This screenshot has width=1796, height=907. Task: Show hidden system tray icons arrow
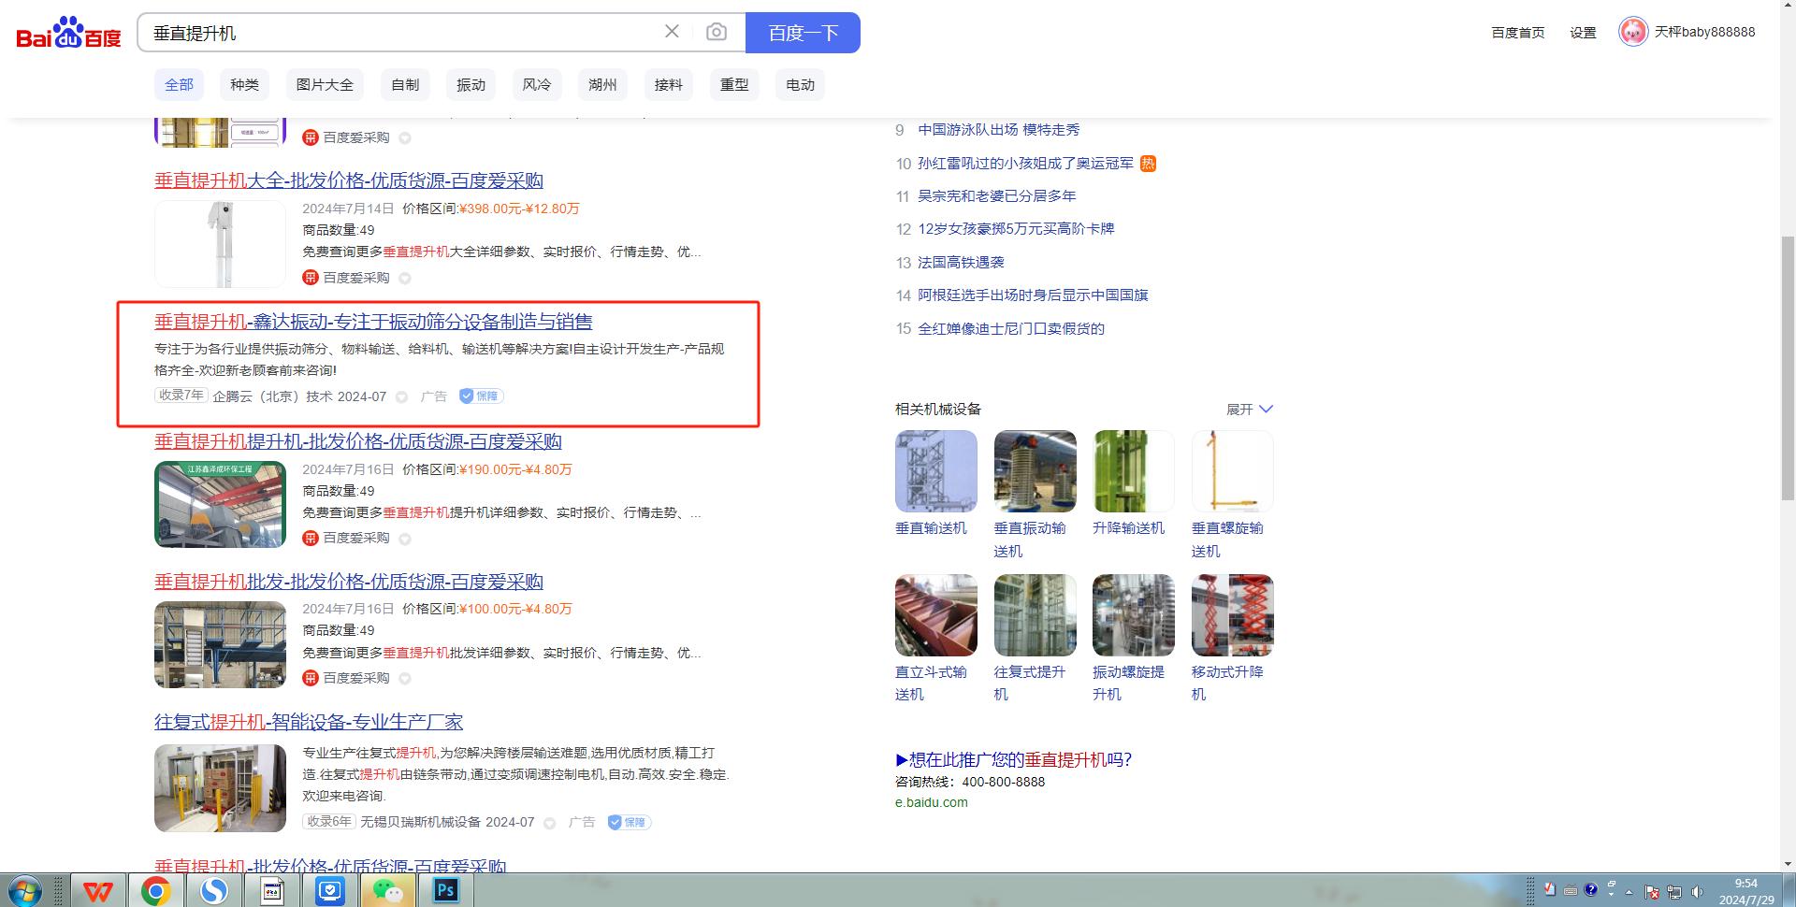click(x=1629, y=892)
